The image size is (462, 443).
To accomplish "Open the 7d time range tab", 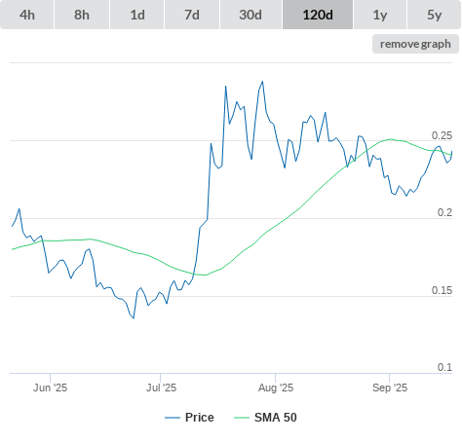I will coord(192,15).
